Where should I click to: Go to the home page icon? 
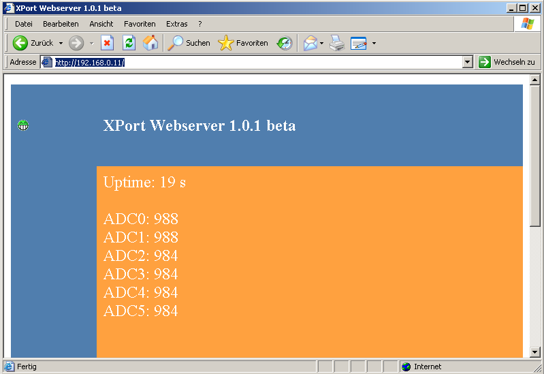click(x=150, y=43)
